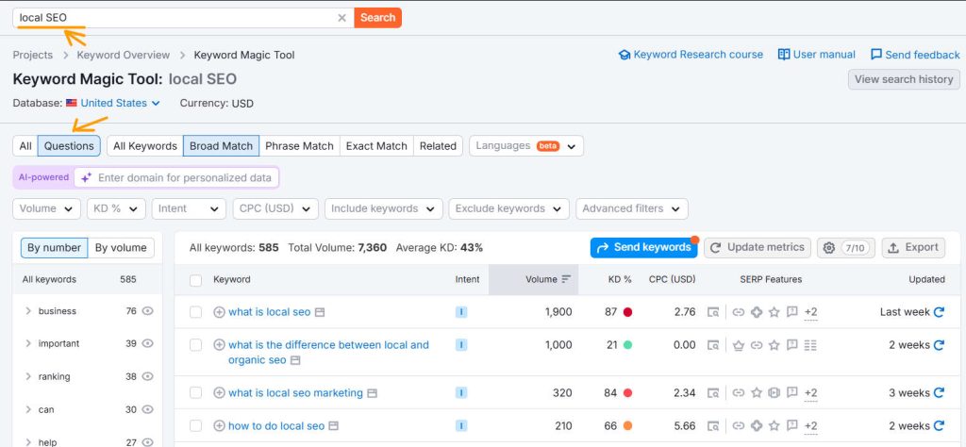Refresh metrics for the 3 weeks row
The width and height of the screenshot is (966, 447).
[939, 393]
